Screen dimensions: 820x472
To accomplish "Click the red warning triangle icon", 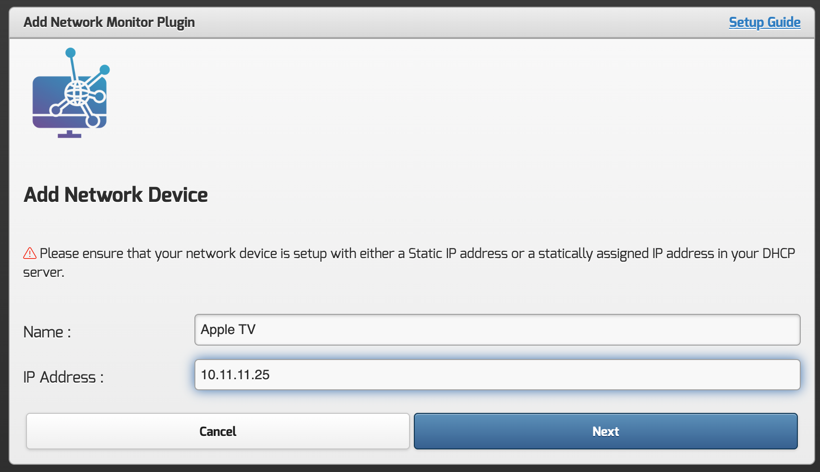I will pos(30,253).
